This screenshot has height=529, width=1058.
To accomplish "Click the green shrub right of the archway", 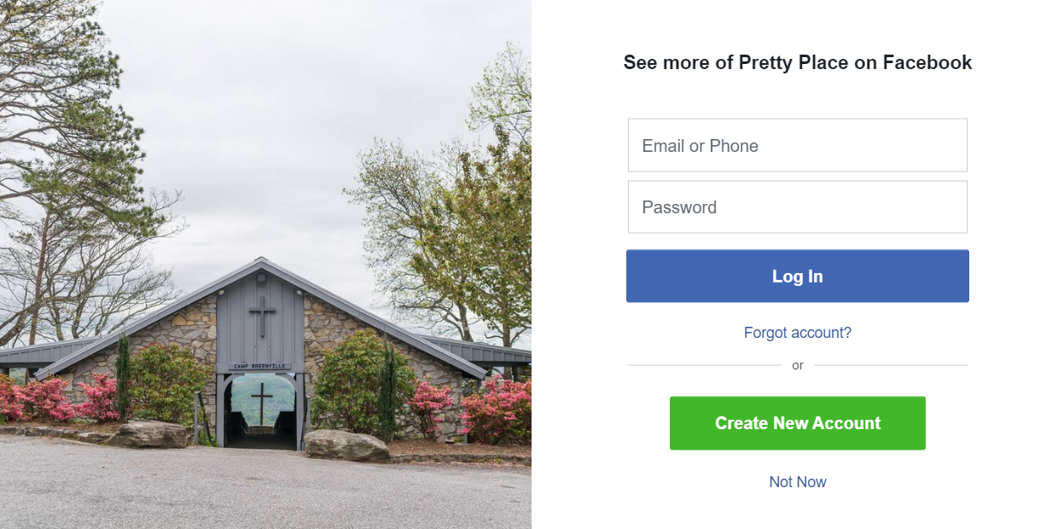I will pyautogui.click(x=350, y=384).
